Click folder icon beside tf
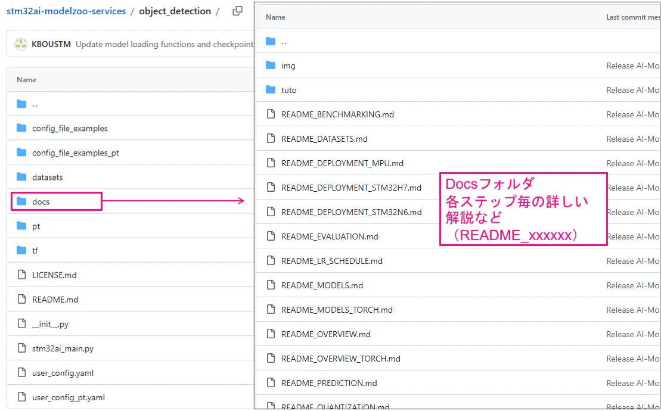661x411 pixels. pyautogui.click(x=21, y=250)
